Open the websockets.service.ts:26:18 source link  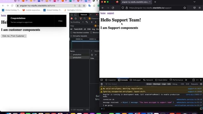(x=189, y=99)
